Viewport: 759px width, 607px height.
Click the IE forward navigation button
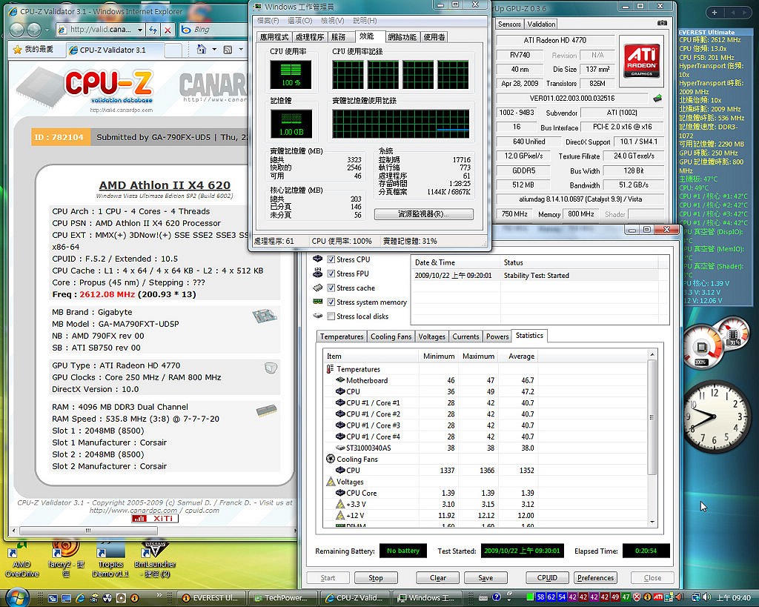click(34, 30)
